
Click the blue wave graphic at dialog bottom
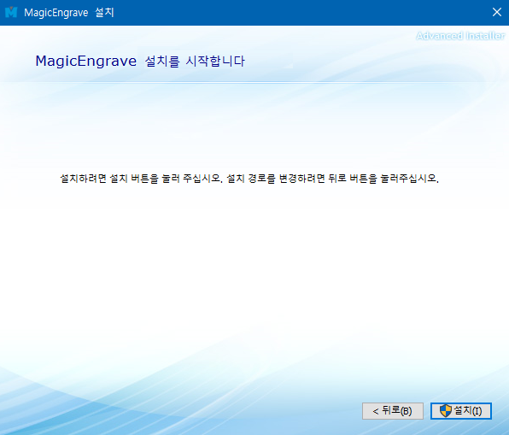[162, 409]
